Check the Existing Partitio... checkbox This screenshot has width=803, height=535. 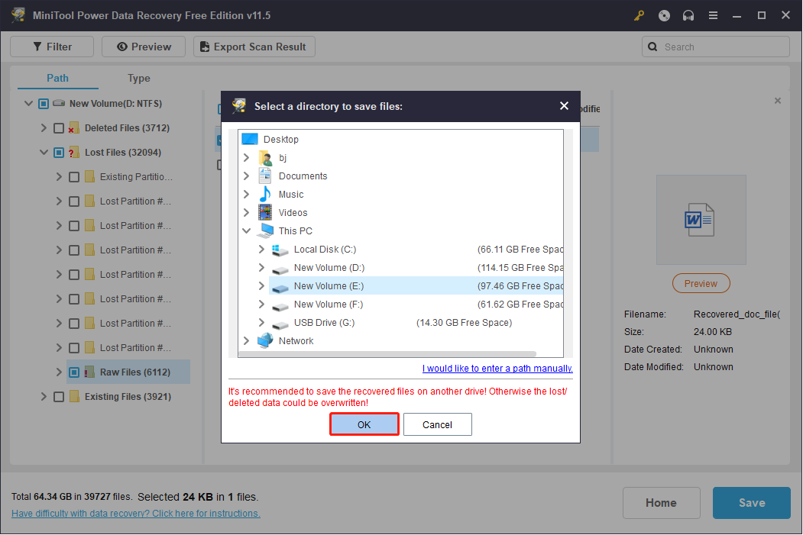(x=74, y=177)
